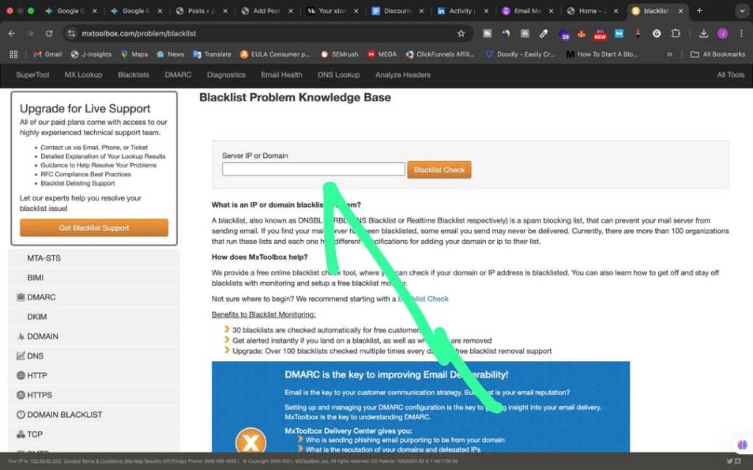Open the browser Downloads icon
Viewport: 753px width, 470px height.
tap(704, 34)
